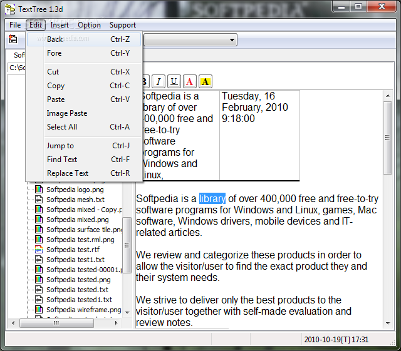Click icon of Softpedia wireframe.png
This screenshot has width=401, height=351.
pyautogui.click(x=39, y=310)
